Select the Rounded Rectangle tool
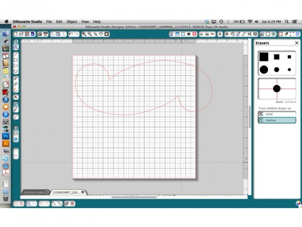The height and width of the screenshot is (227, 302). pos(16,65)
